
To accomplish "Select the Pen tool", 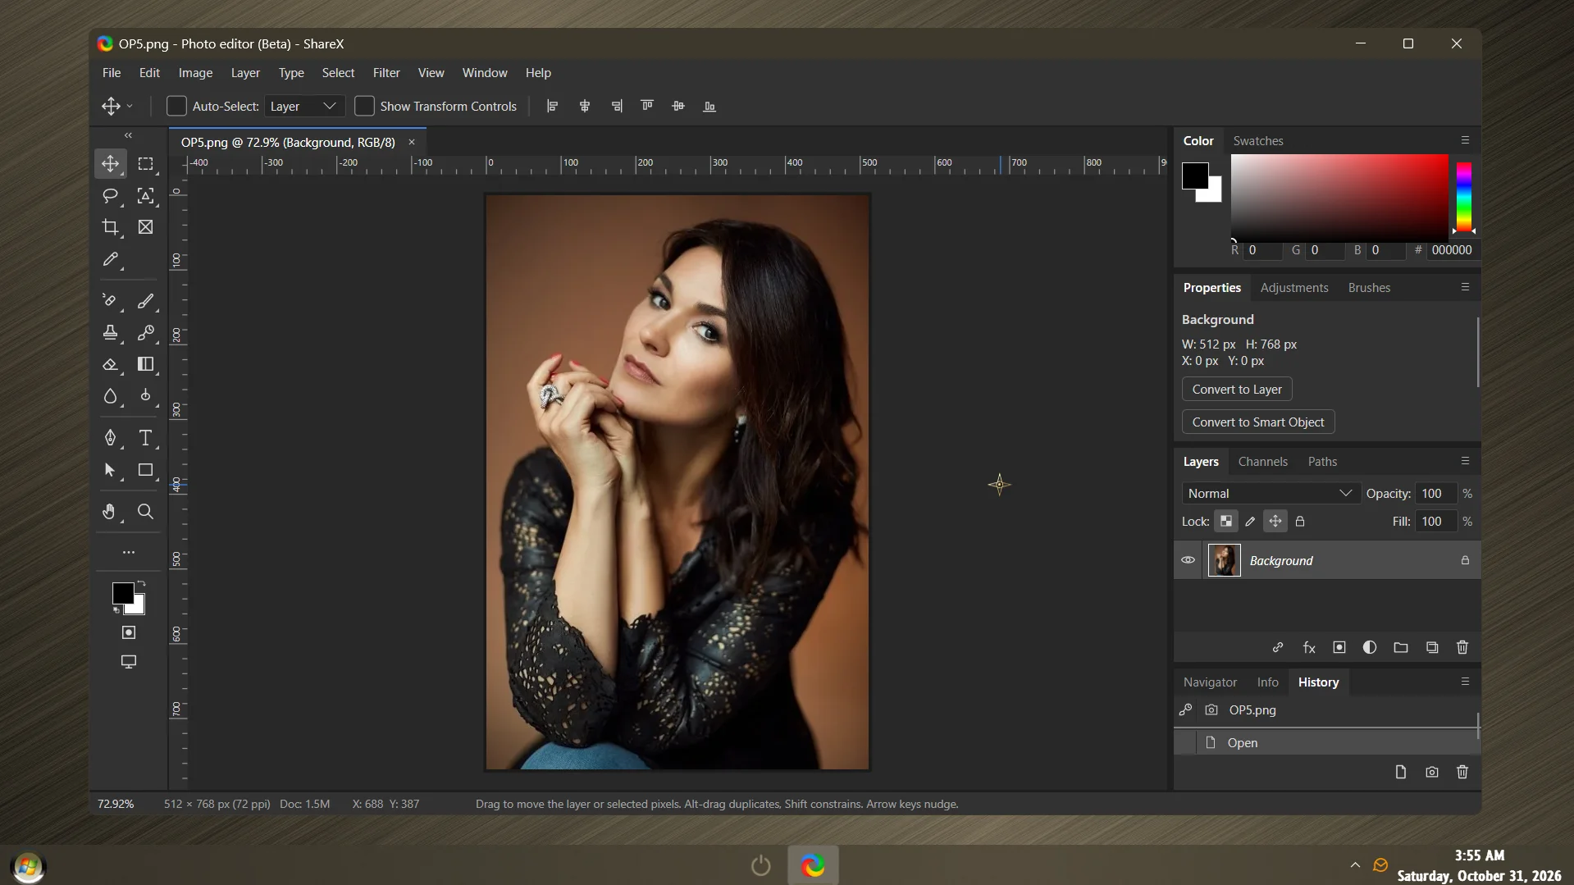I will [x=110, y=438].
